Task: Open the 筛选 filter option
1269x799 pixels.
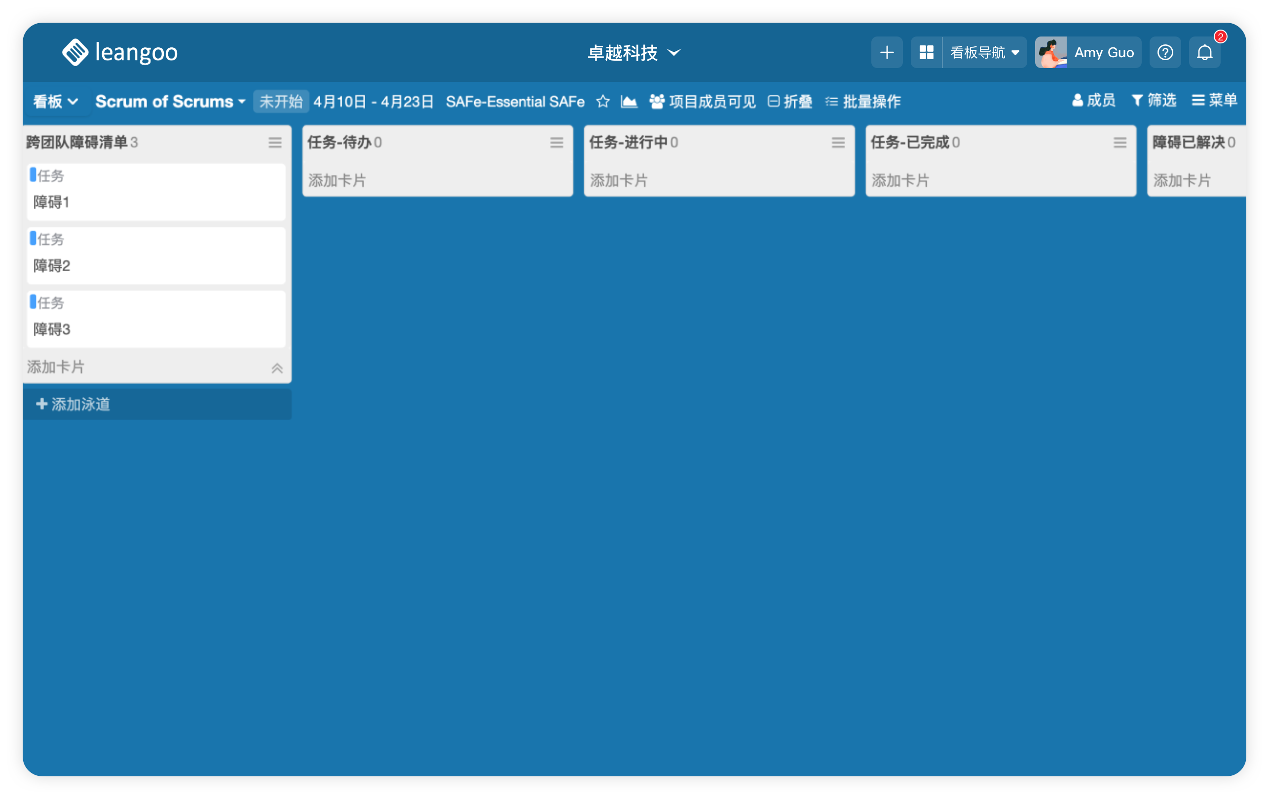Action: [1154, 100]
